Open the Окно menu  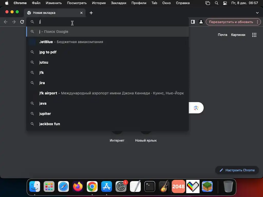(x=166, y=3)
